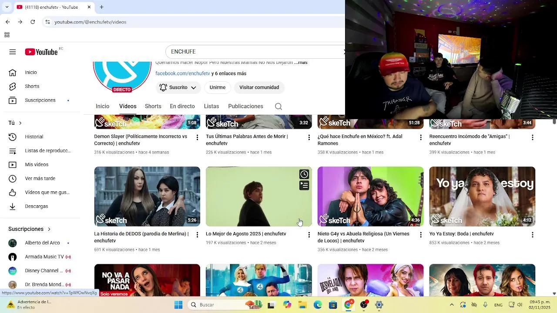
Task: Expand the Suscripciones section chevron
Action: click(49, 229)
